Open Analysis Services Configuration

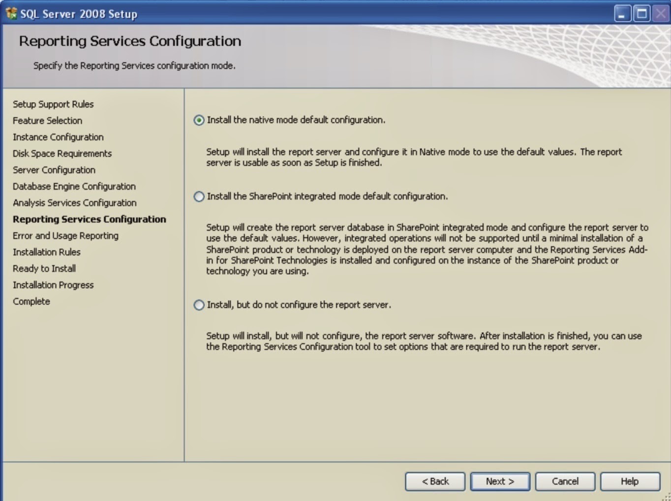click(x=75, y=203)
